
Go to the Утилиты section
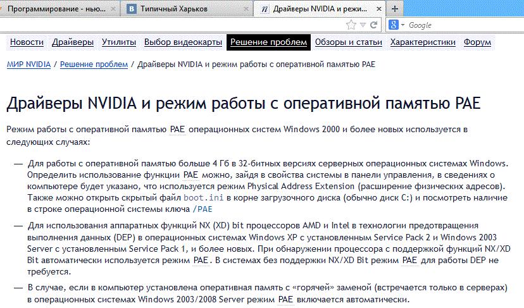tap(118, 42)
